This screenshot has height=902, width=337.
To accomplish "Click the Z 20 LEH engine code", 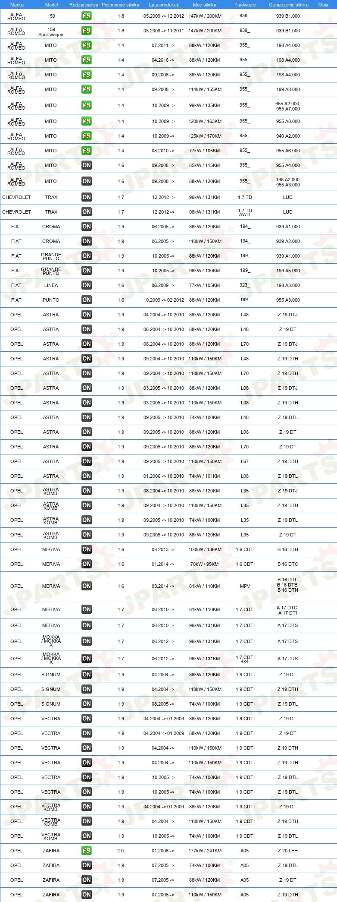I will pos(288,851).
